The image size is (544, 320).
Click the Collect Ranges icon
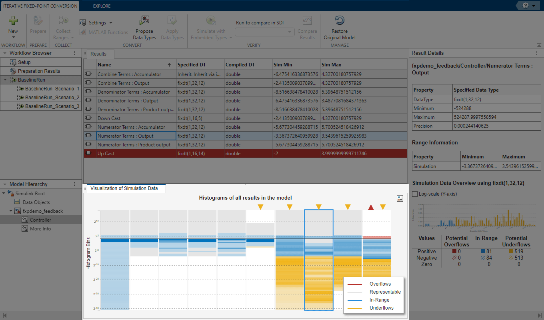coord(63,20)
